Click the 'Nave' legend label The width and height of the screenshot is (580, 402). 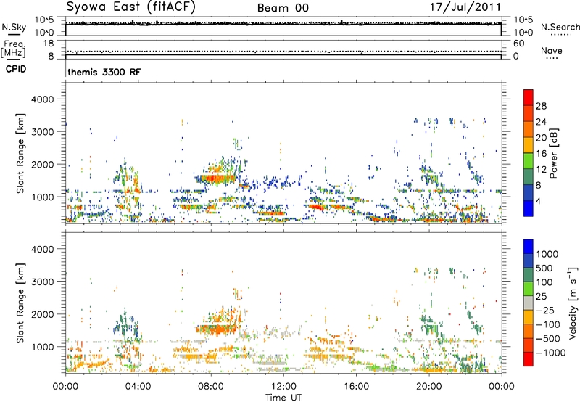click(x=552, y=51)
